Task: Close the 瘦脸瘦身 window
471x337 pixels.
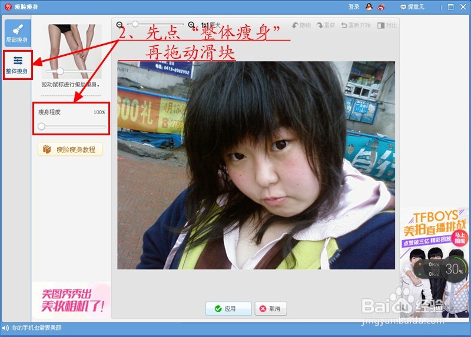Action: (463, 6)
